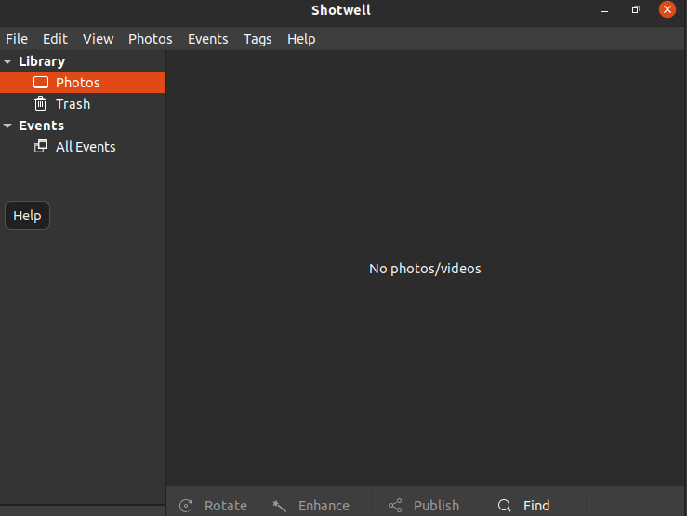Collapse the Library tree section
The width and height of the screenshot is (687, 516).
tap(7, 61)
